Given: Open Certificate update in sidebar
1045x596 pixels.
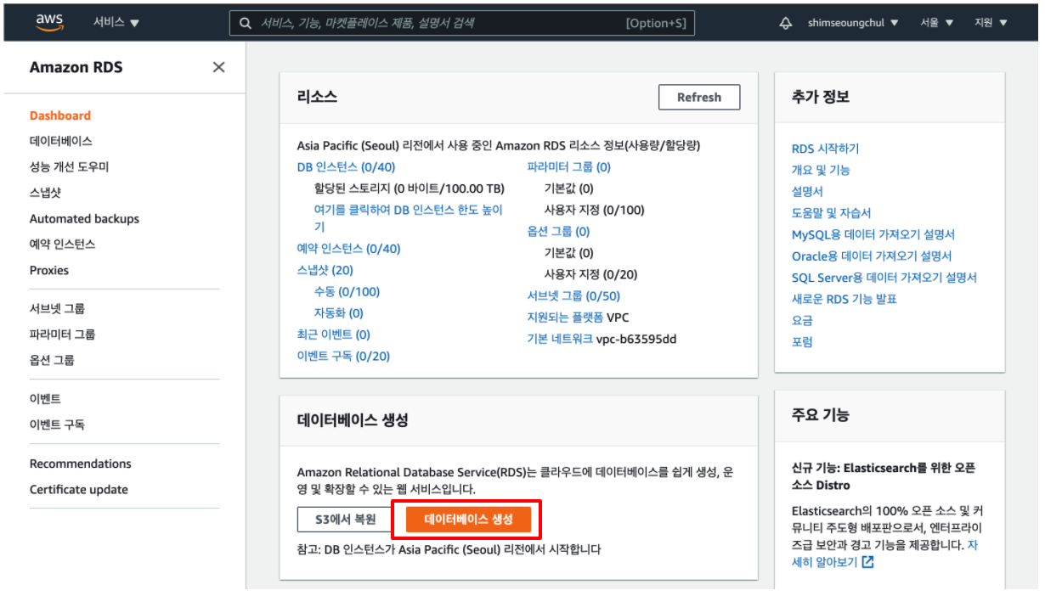Looking at the screenshot, I should (x=79, y=490).
